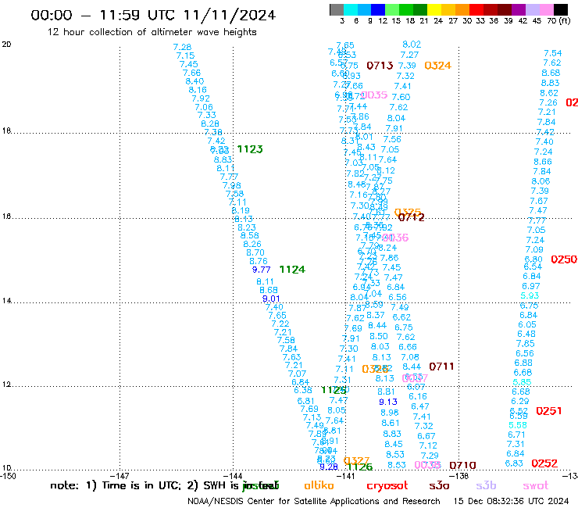Click the latitude axis label 20

(6, 45)
